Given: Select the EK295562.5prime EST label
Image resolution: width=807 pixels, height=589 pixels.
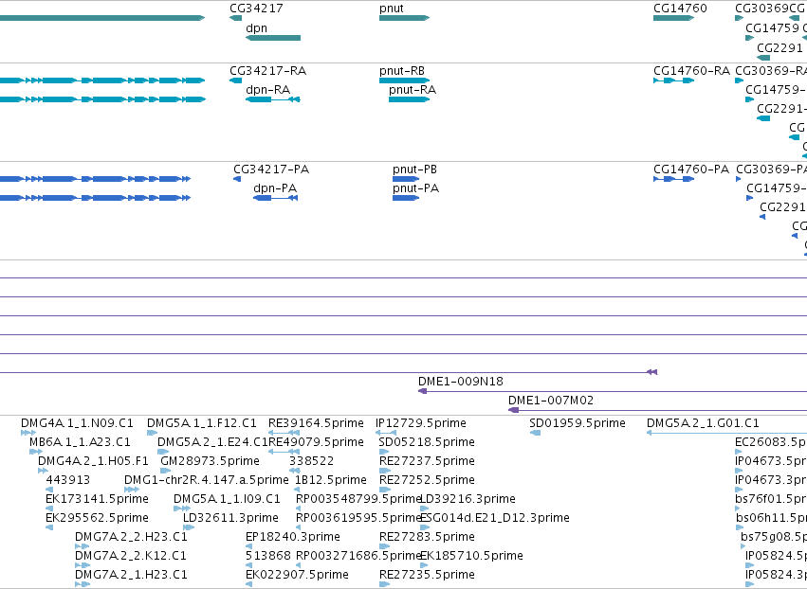Looking at the screenshot, I should 97,518.
